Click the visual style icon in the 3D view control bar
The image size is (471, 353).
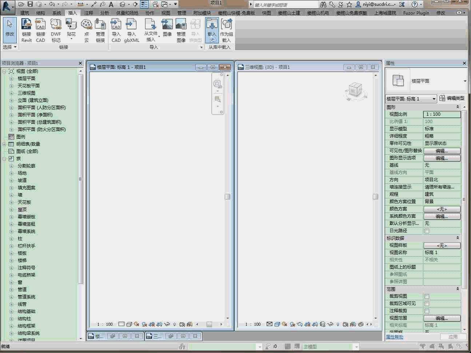277,324
